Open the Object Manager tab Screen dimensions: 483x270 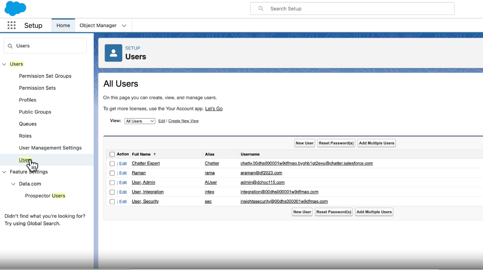pyautogui.click(x=97, y=25)
